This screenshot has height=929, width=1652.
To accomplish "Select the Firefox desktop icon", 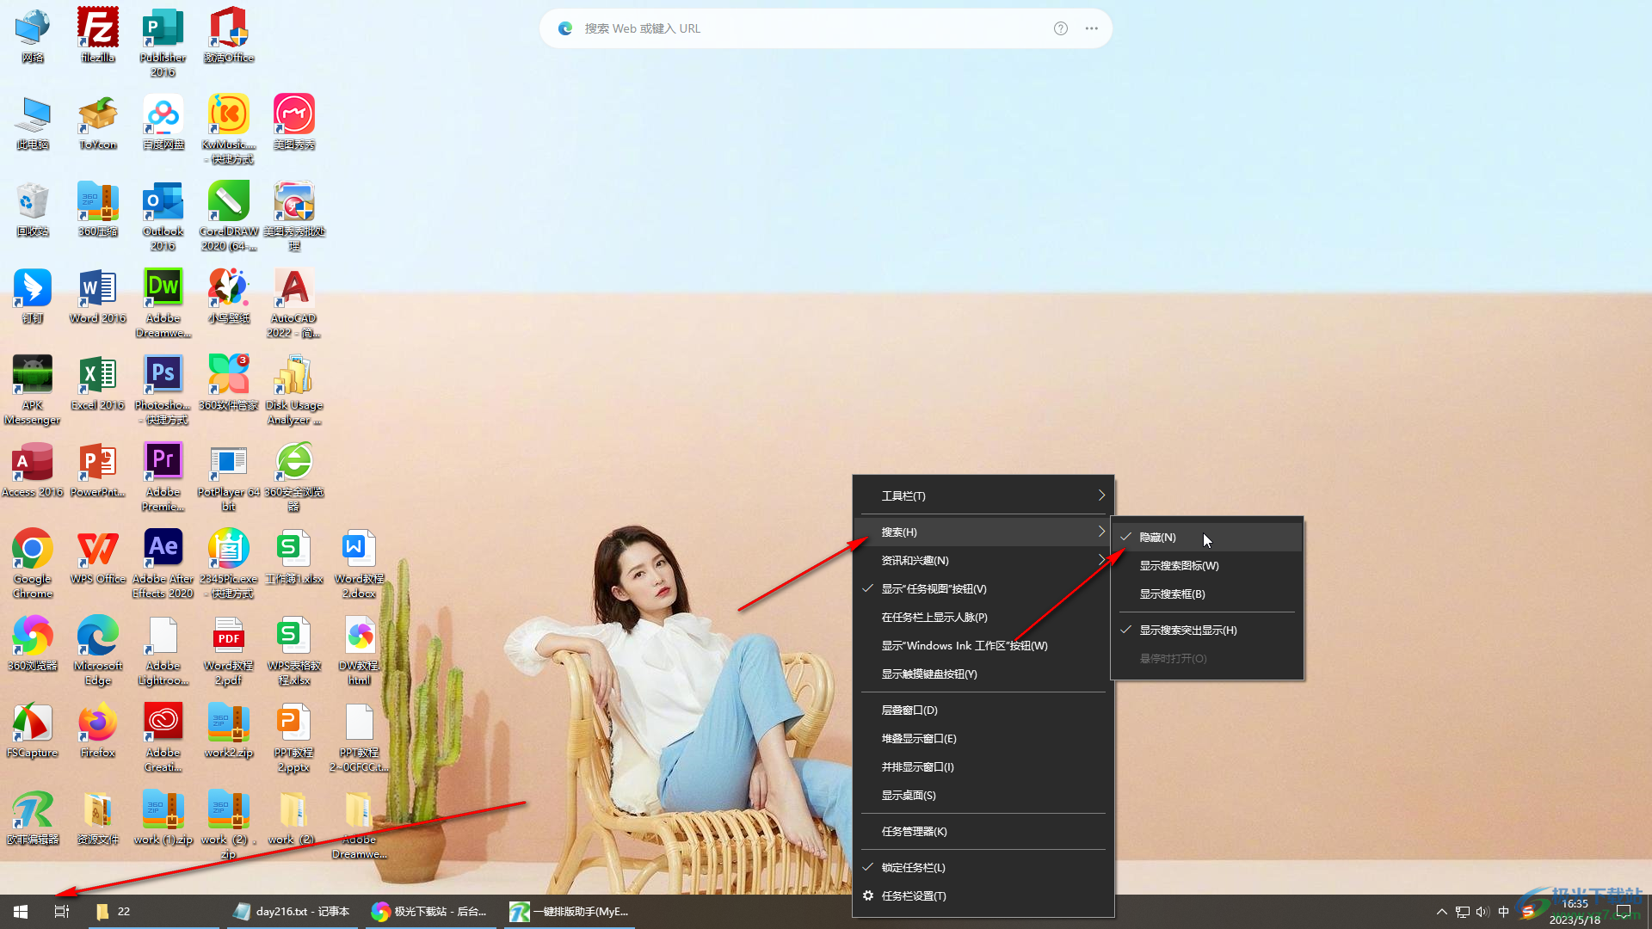I will click(98, 730).
